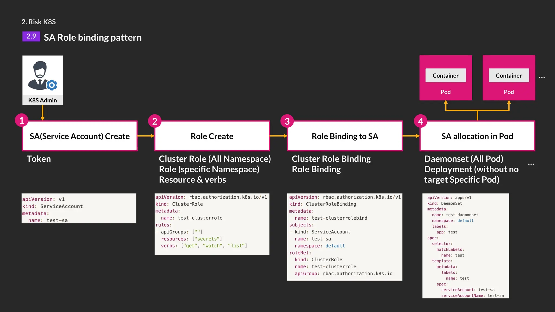Select the Role Binding to SA box
Image resolution: width=555 pixels, height=312 pixels.
(345, 136)
